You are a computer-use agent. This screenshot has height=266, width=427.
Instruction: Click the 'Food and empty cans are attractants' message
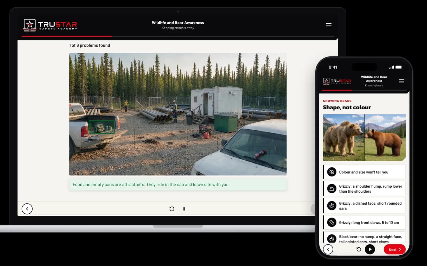coord(178,184)
